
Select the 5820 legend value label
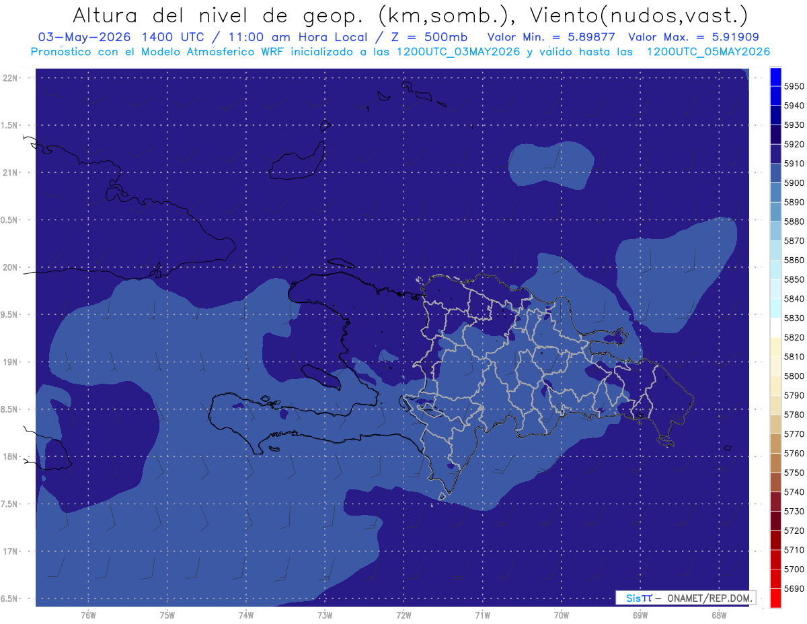pyautogui.click(x=794, y=337)
